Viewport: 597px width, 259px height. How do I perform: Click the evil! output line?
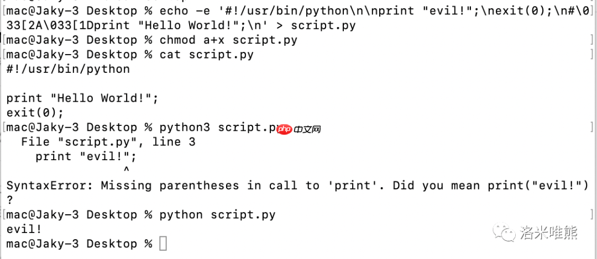(x=24, y=229)
